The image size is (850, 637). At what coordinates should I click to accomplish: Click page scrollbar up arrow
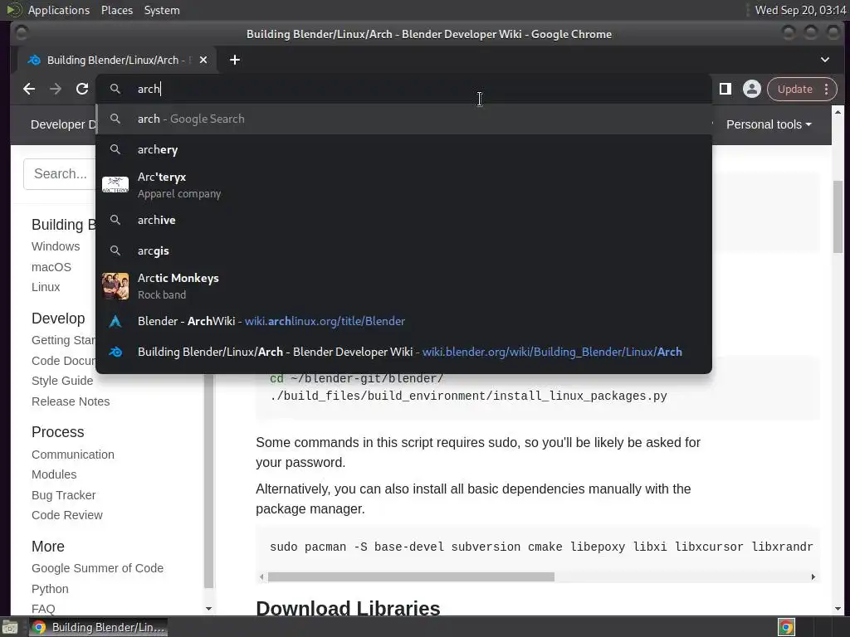coord(838,112)
